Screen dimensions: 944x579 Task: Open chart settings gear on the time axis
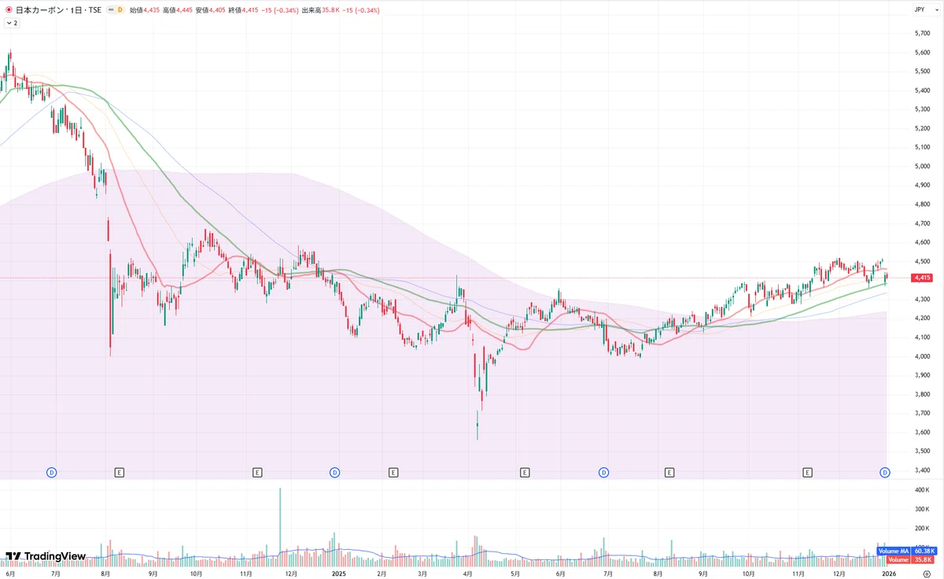tap(926, 574)
